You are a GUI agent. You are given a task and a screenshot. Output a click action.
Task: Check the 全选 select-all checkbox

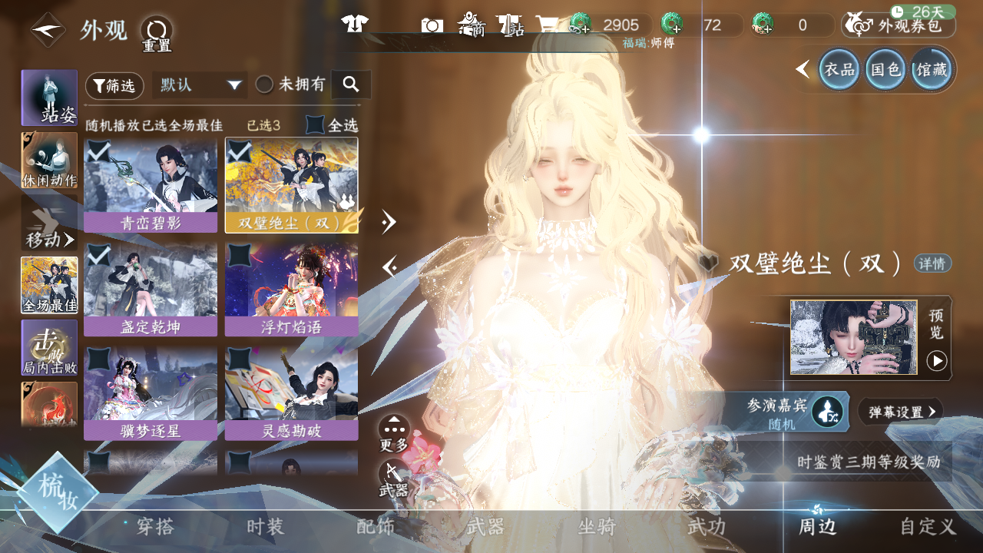point(315,124)
